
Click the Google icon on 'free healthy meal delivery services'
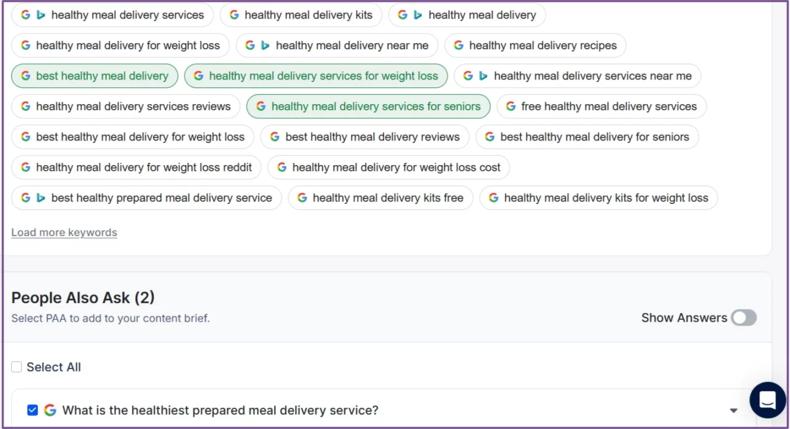coord(511,106)
